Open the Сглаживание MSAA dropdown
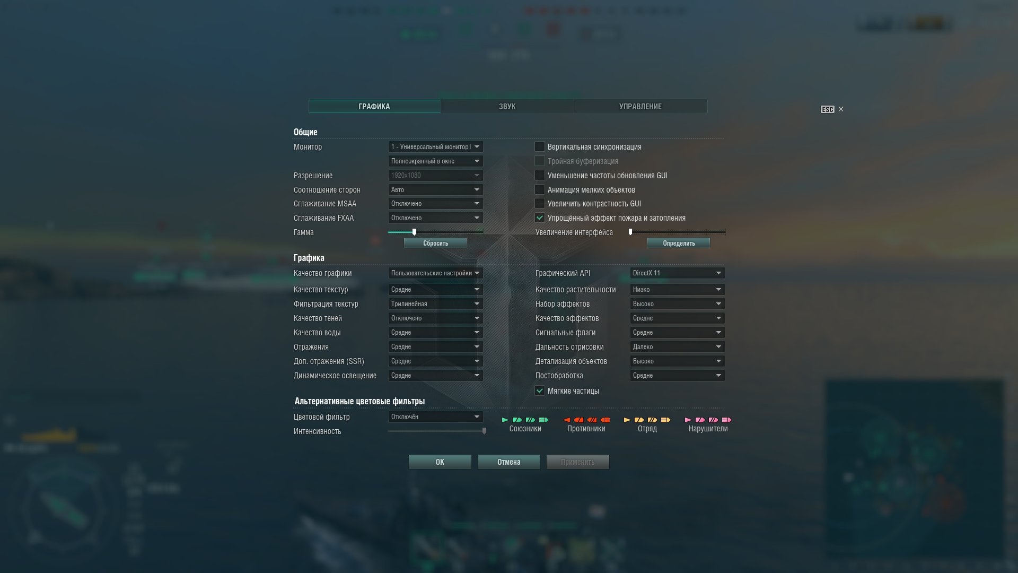 click(x=435, y=203)
